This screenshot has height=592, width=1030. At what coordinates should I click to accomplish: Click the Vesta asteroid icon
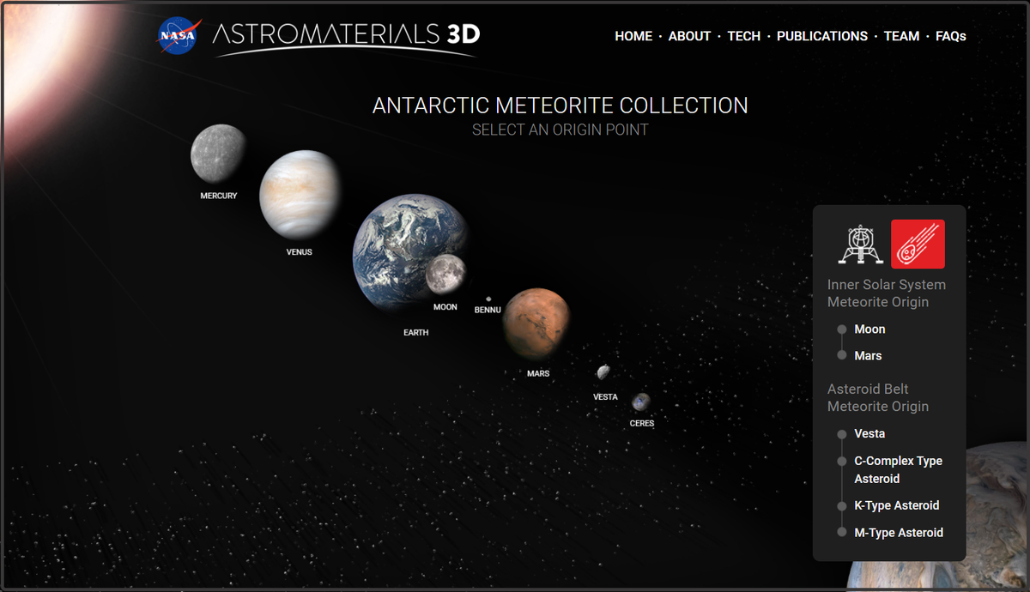tap(603, 372)
